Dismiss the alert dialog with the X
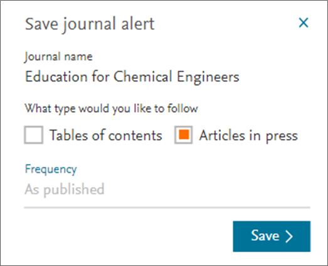Image resolution: width=328 pixels, height=266 pixels. [304, 23]
